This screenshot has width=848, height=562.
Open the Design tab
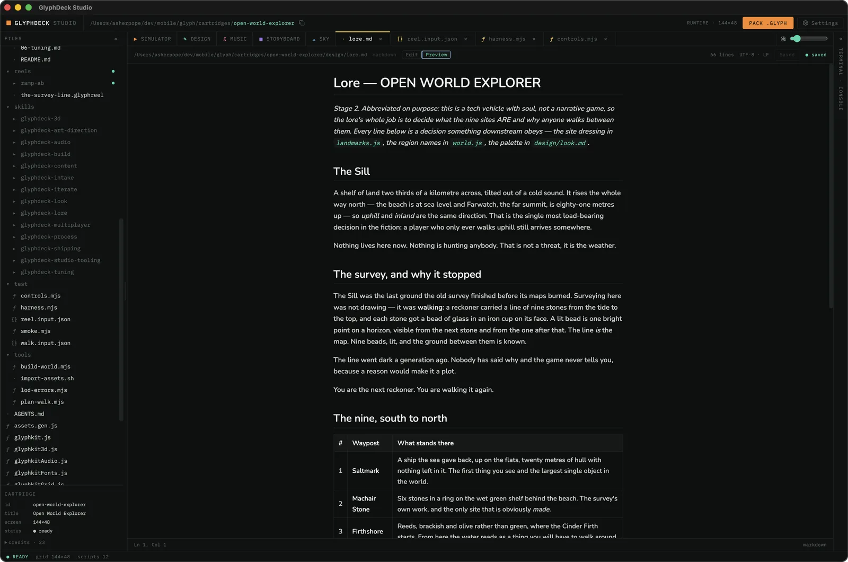coord(197,39)
